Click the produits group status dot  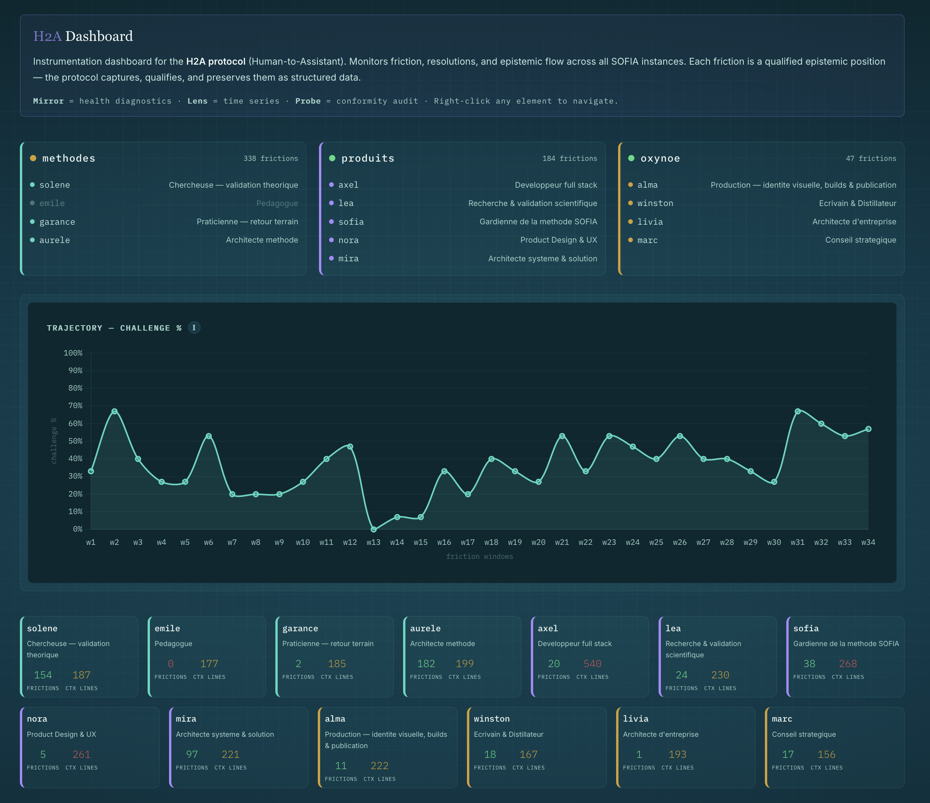(332, 158)
